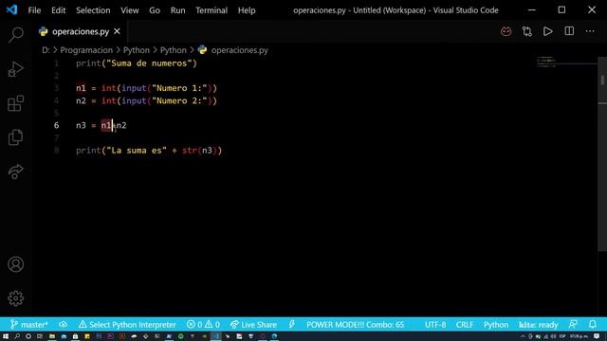Open the Edit menu
This screenshot has height=341, width=607.
point(59,10)
